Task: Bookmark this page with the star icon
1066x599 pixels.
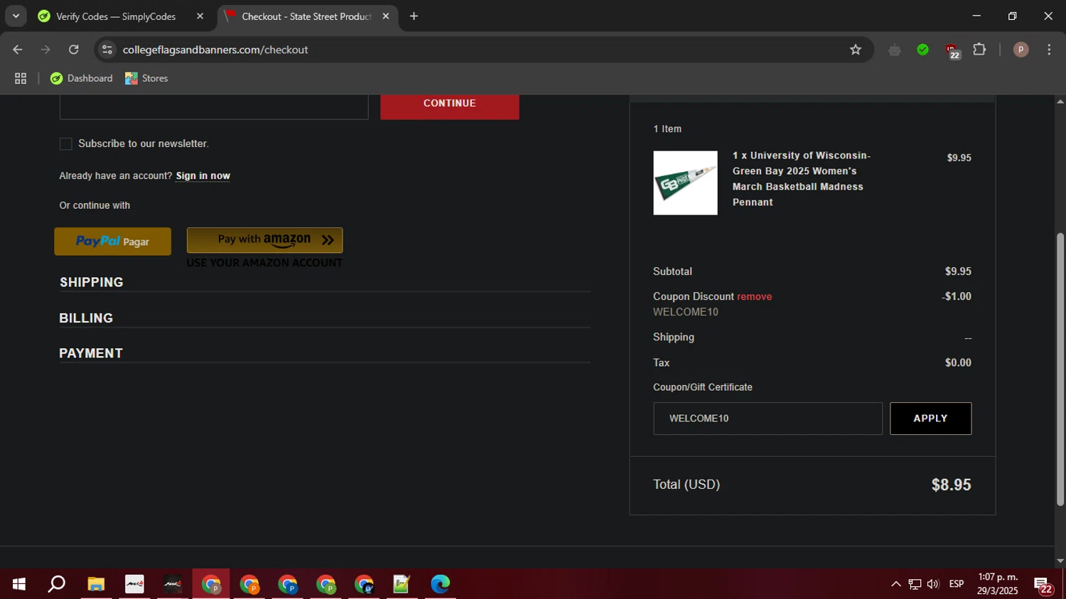Action: click(856, 50)
